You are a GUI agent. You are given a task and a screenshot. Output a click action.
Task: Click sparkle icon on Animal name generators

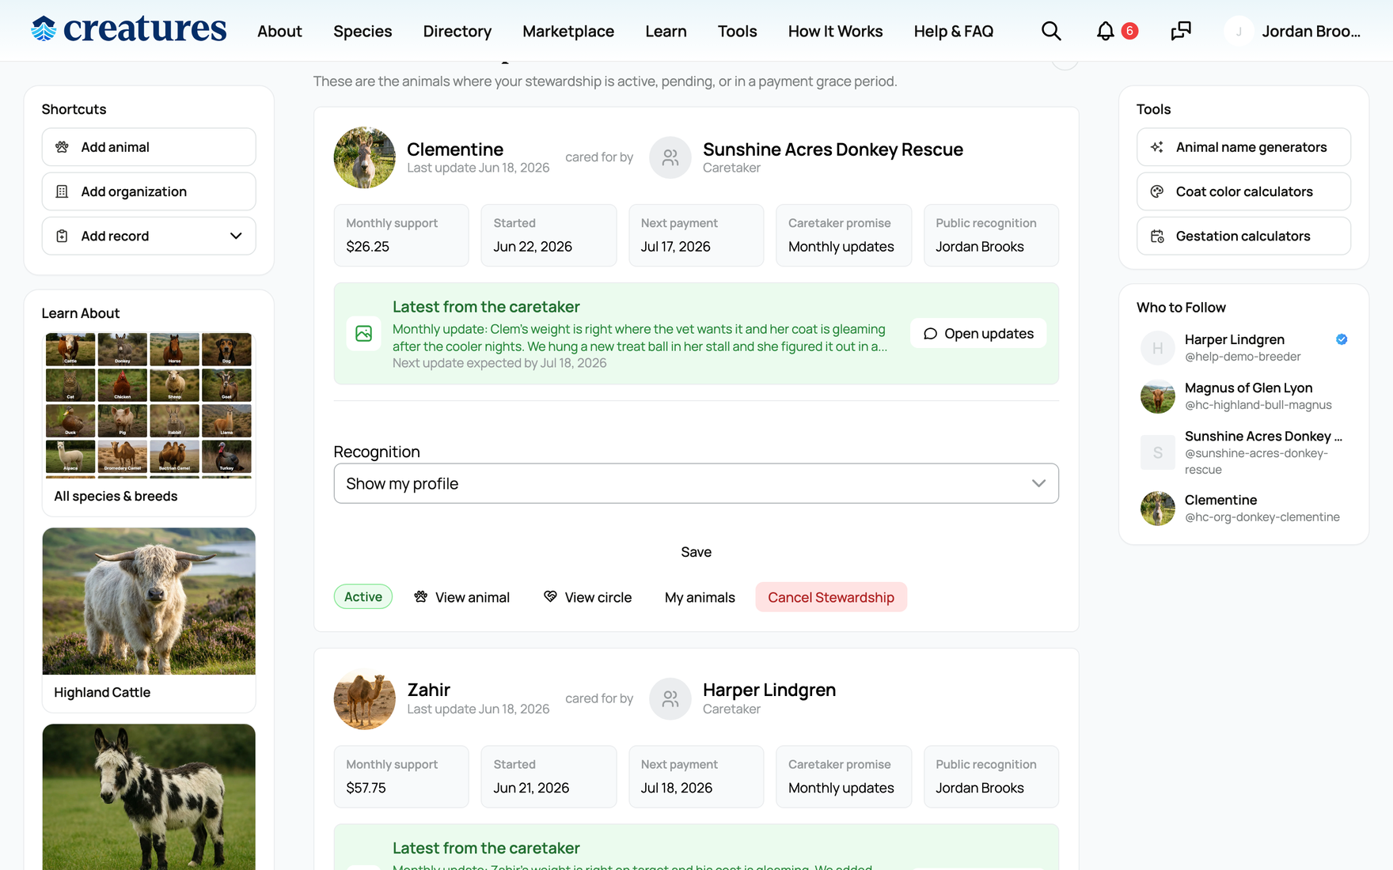(1157, 147)
